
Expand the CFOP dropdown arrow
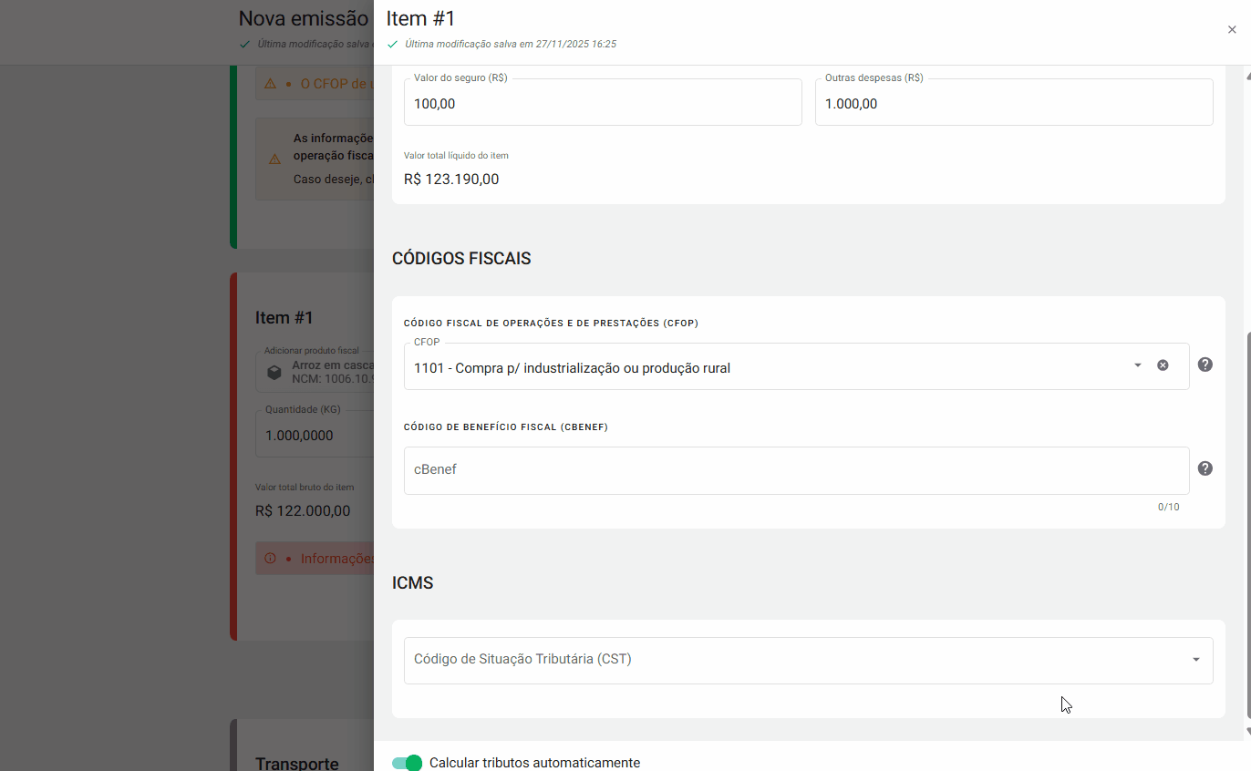tap(1137, 365)
